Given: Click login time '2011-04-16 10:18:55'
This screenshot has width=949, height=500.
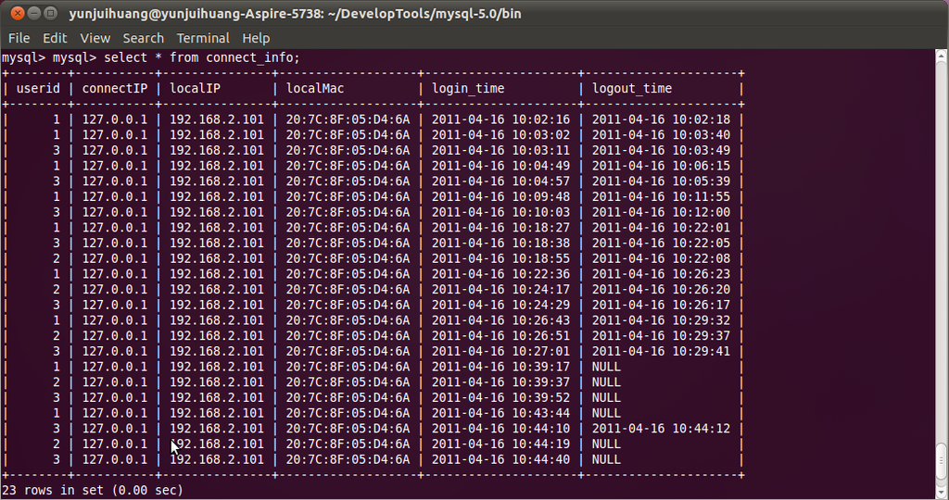Looking at the screenshot, I should click(x=500, y=258).
